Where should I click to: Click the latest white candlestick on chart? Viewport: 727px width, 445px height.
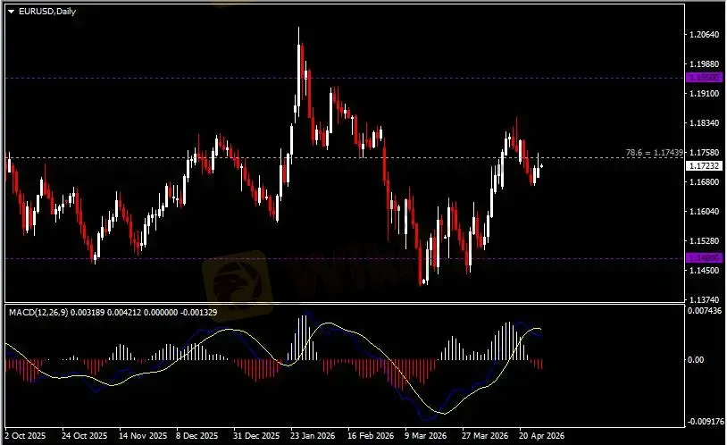pos(539,164)
